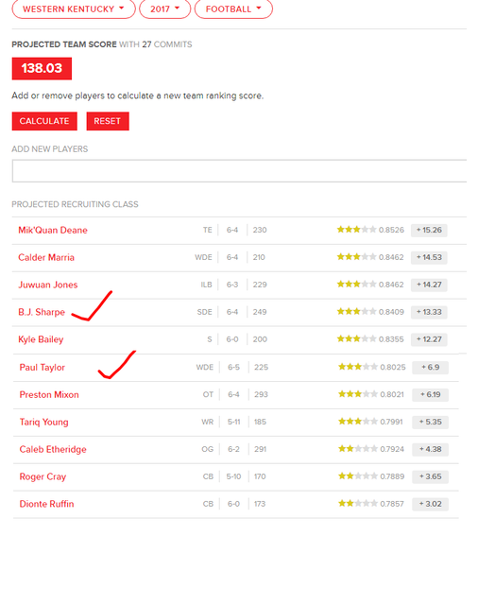Image resolution: width=478 pixels, height=605 pixels.
Task: Click the + 3.65 score badge
Action: click(430, 476)
